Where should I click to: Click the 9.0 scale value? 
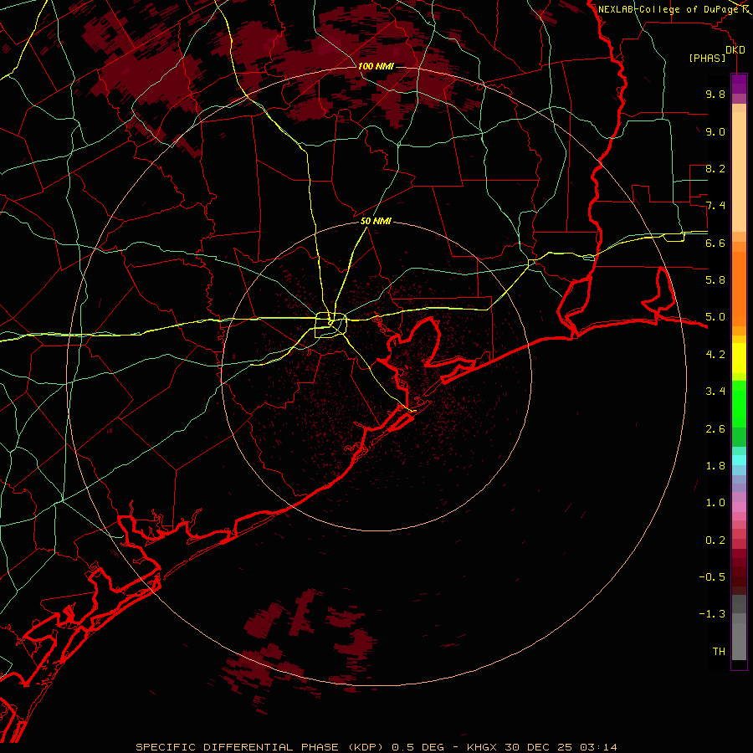[715, 131]
